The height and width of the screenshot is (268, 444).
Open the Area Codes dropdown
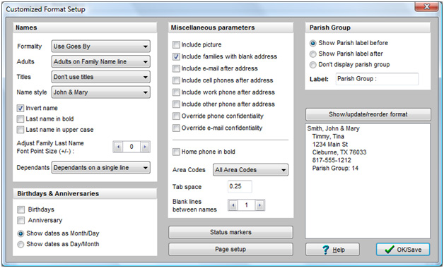click(x=250, y=170)
